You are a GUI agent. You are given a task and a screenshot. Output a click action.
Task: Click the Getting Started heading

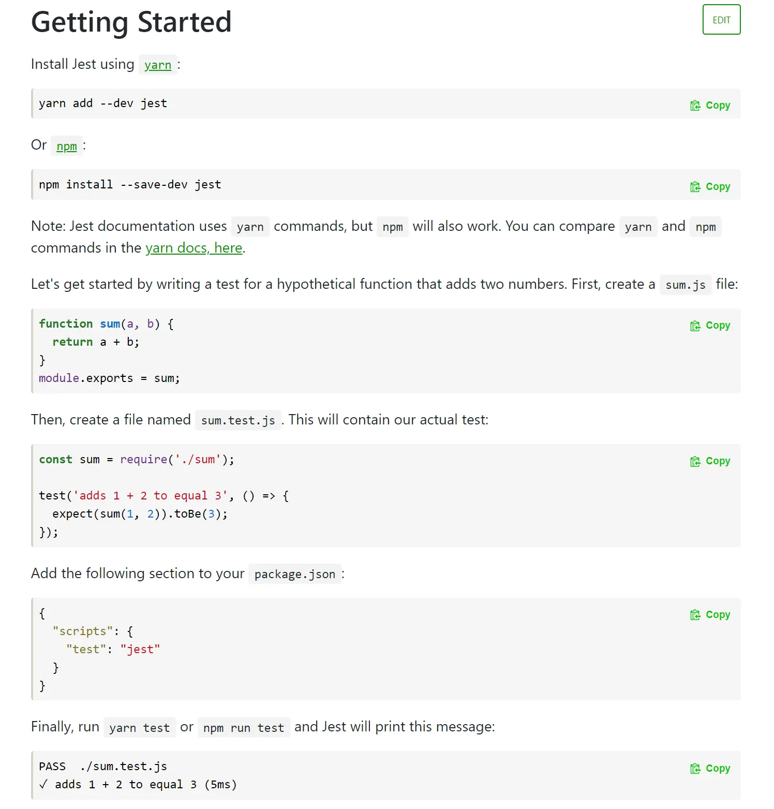point(131,22)
